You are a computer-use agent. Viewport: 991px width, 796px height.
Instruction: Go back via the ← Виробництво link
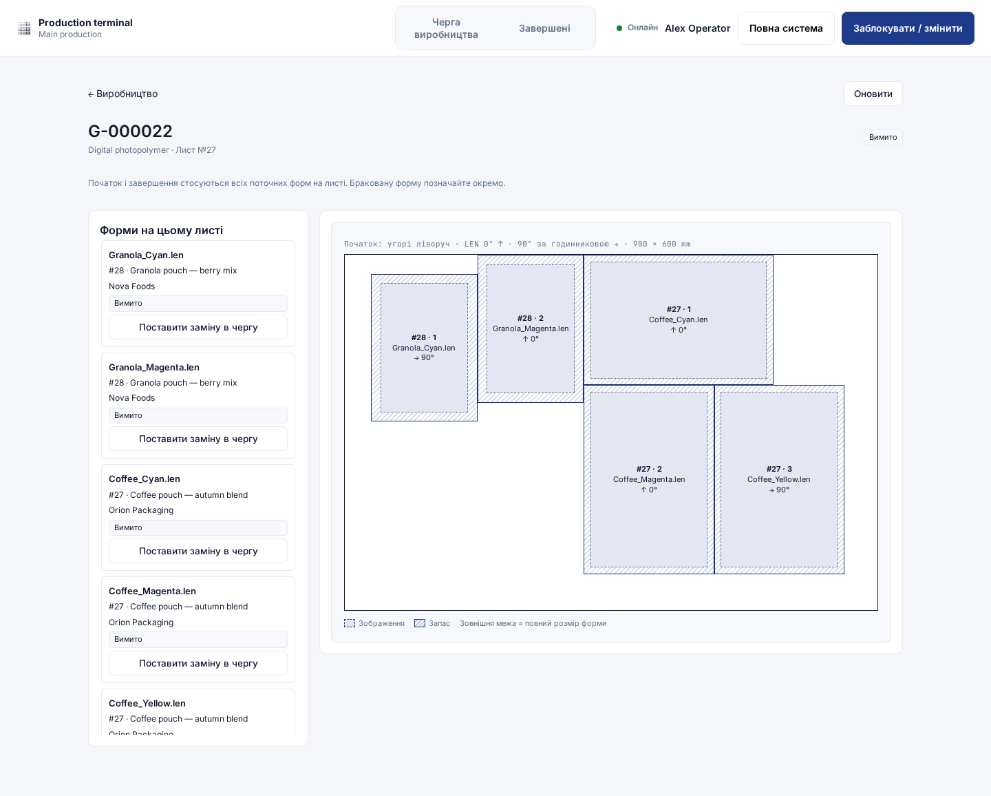pyautogui.click(x=123, y=94)
